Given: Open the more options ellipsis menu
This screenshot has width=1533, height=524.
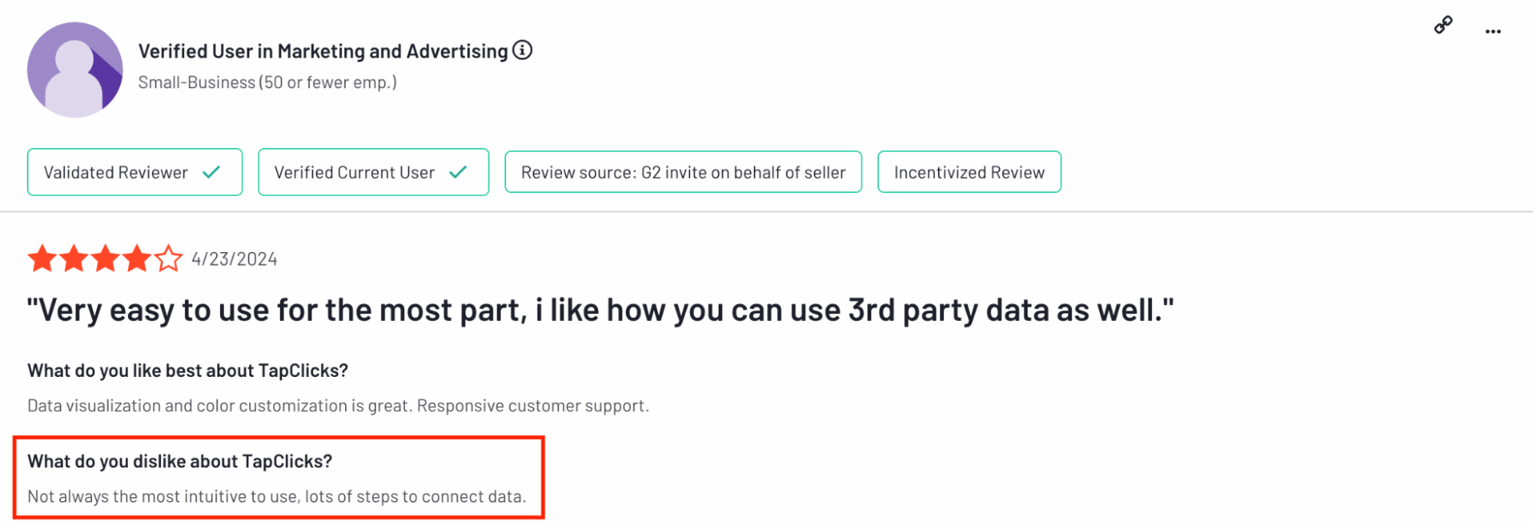Looking at the screenshot, I should 1493,31.
